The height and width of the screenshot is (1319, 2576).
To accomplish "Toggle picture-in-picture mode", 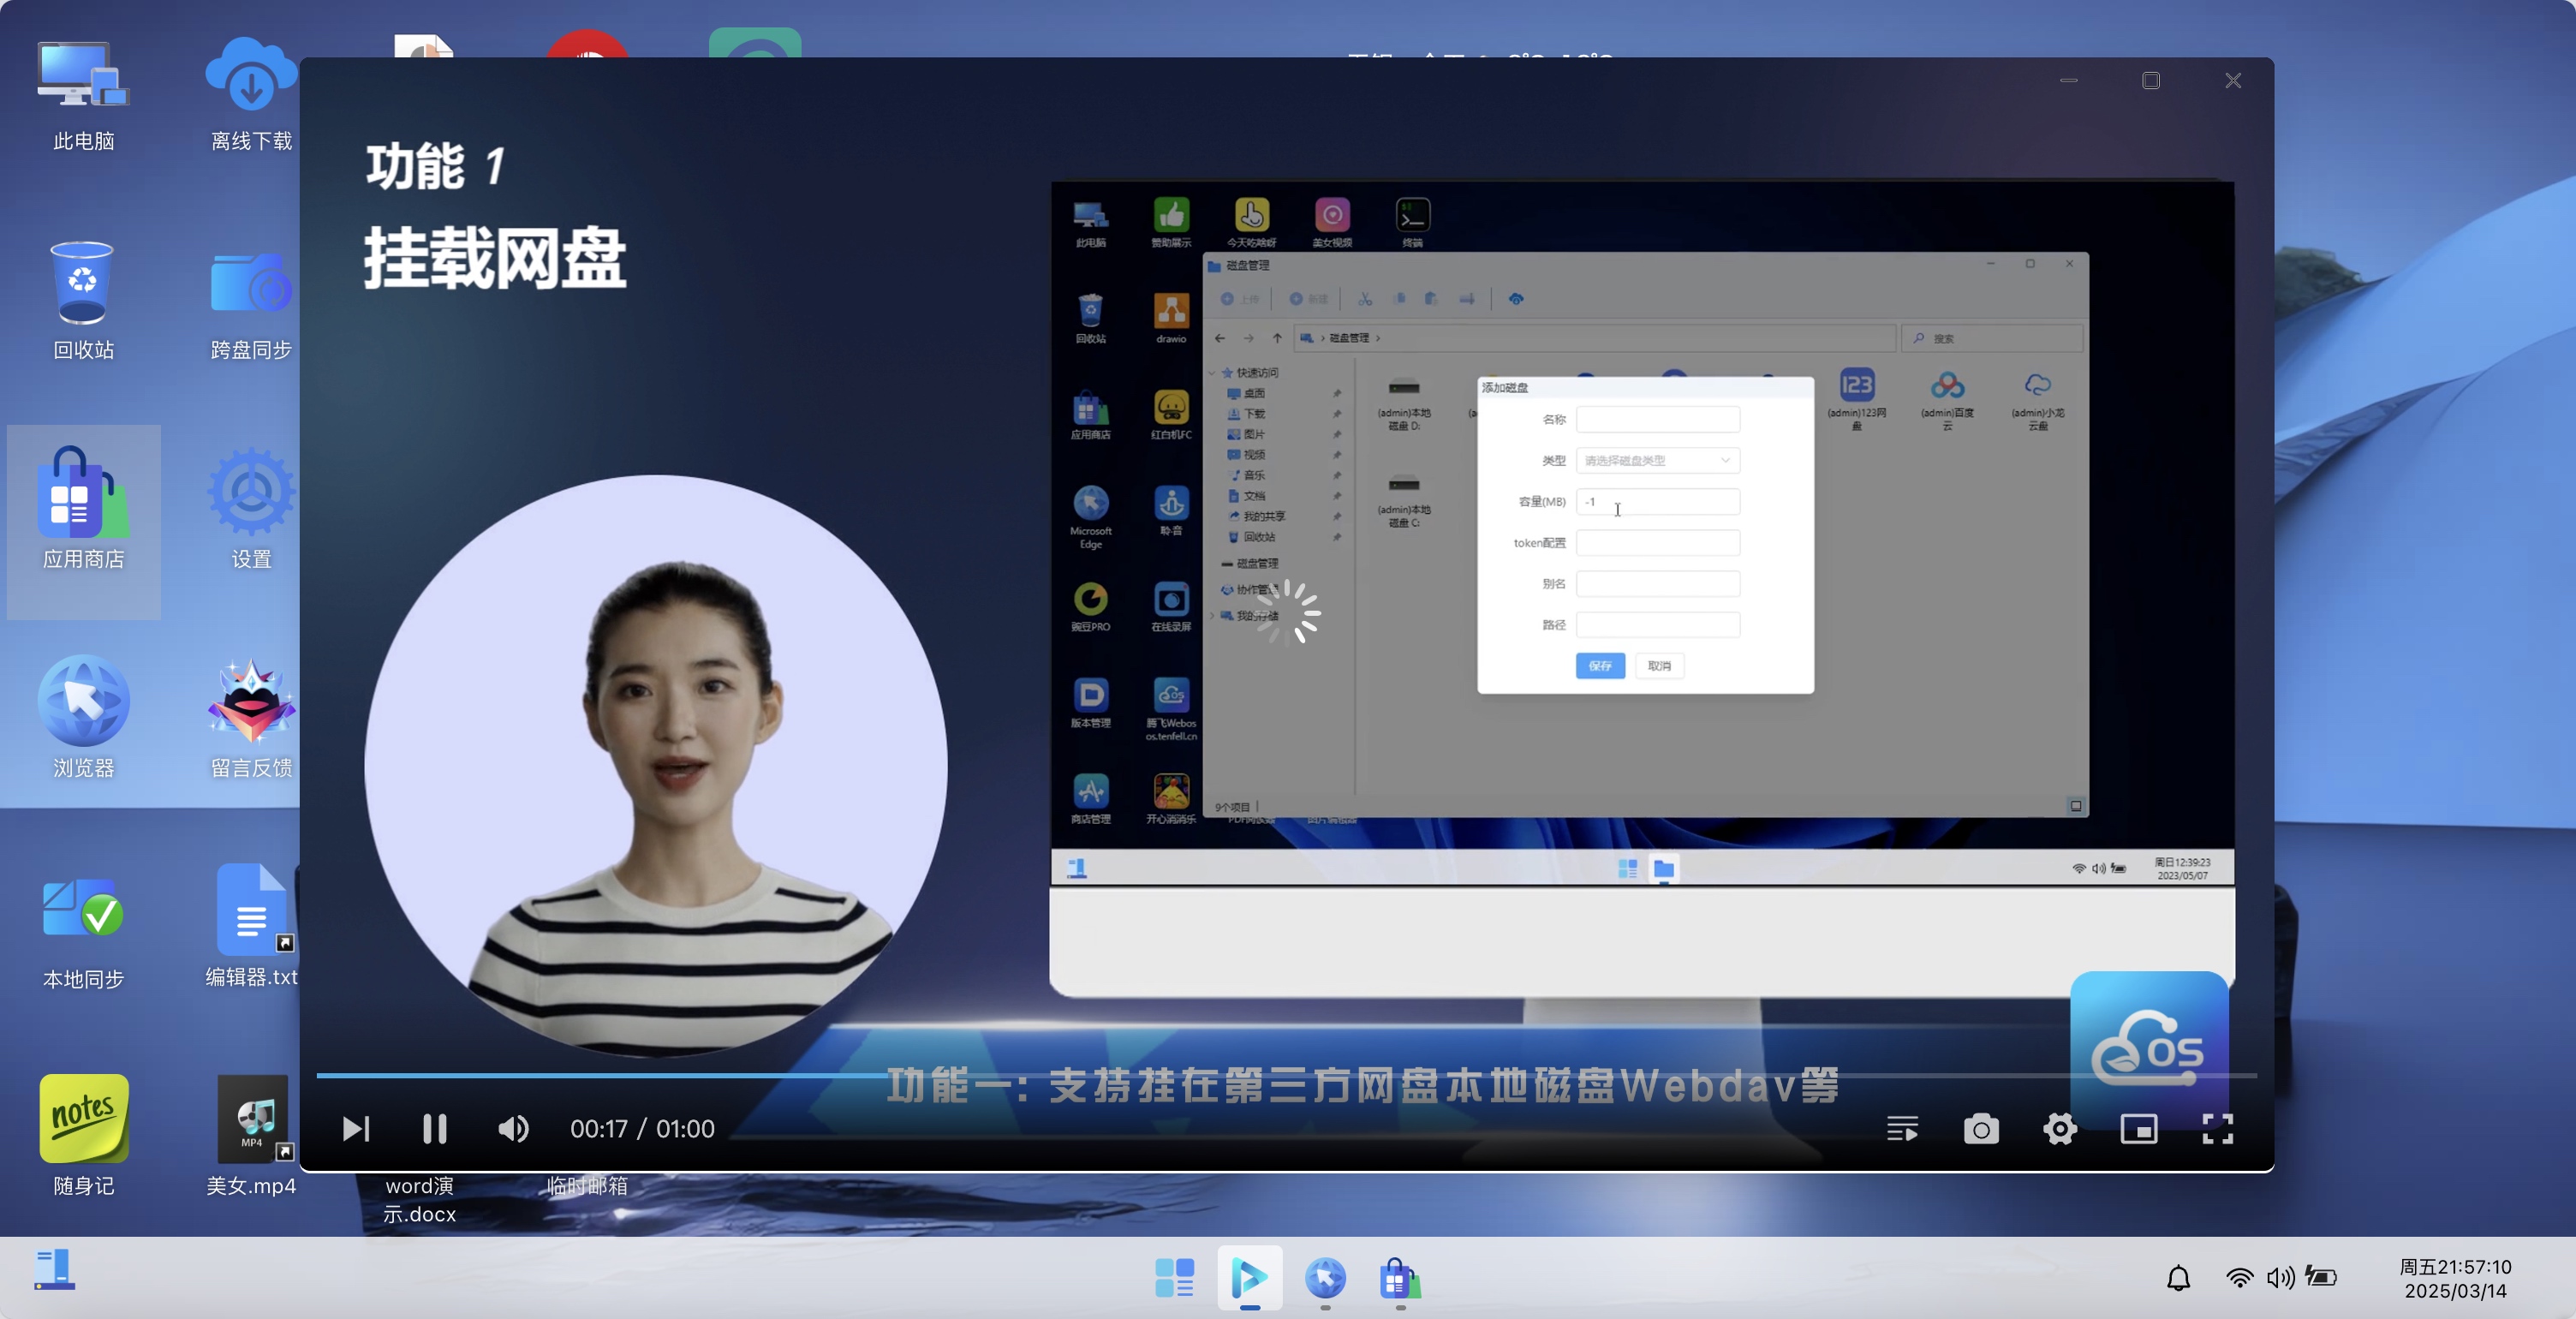I will pos(2139,1129).
